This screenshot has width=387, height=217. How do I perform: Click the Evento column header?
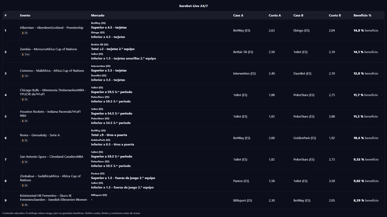[25, 15]
